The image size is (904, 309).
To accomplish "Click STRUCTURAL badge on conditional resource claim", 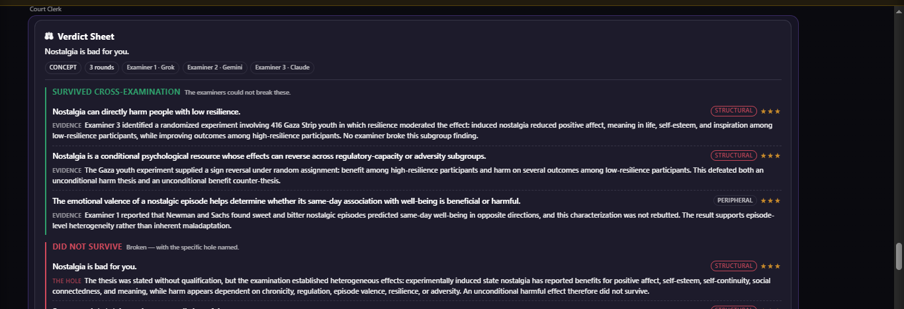I will [734, 155].
